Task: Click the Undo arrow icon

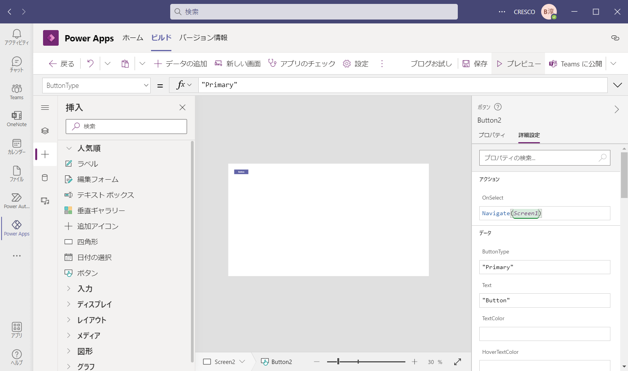Action: pyautogui.click(x=90, y=64)
